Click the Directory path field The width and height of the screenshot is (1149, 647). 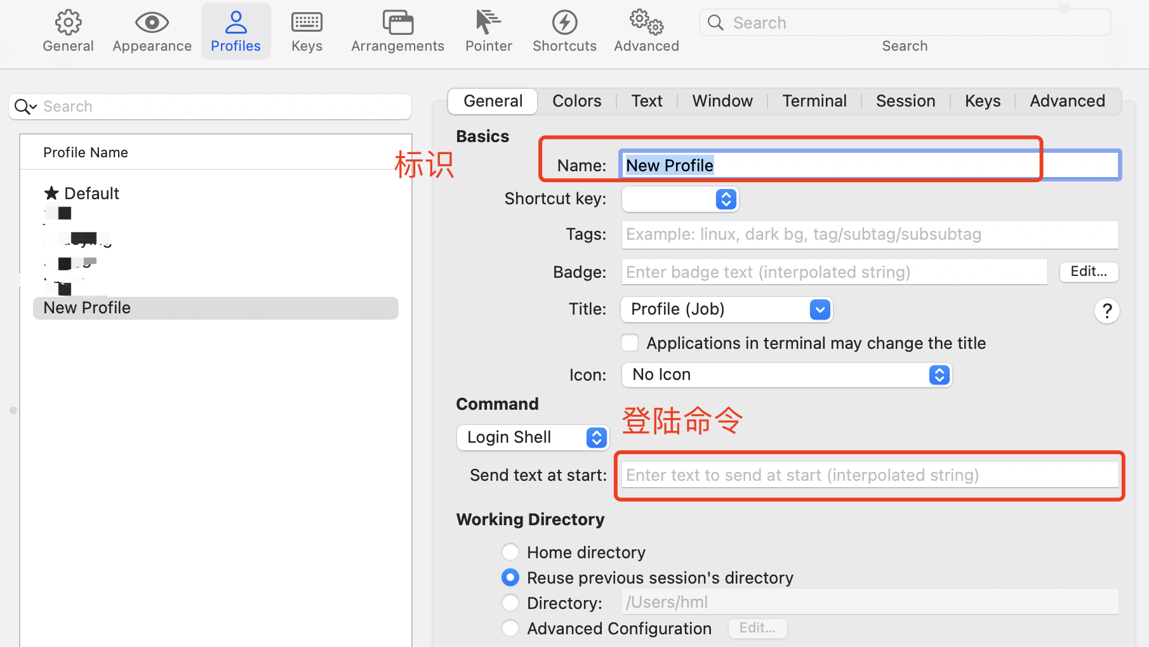[x=870, y=602]
